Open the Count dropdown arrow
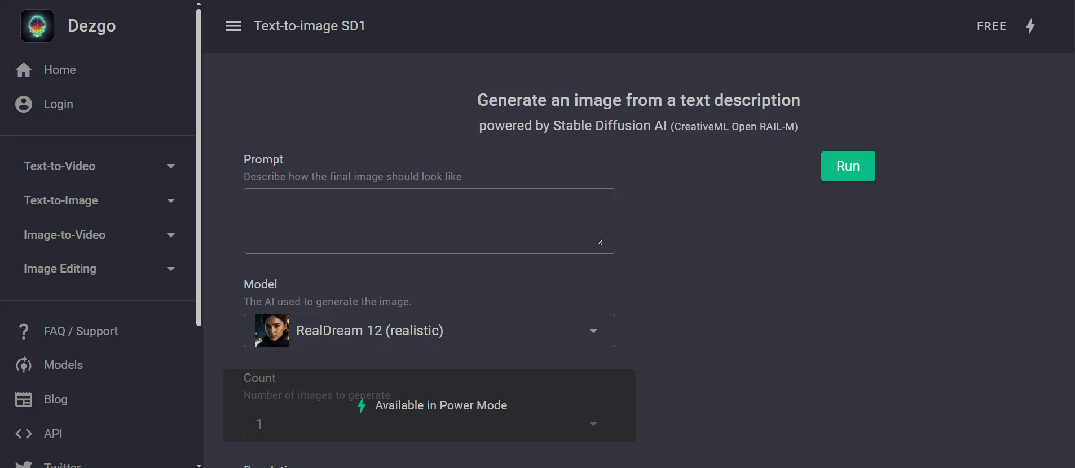 pyautogui.click(x=593, y=424)
